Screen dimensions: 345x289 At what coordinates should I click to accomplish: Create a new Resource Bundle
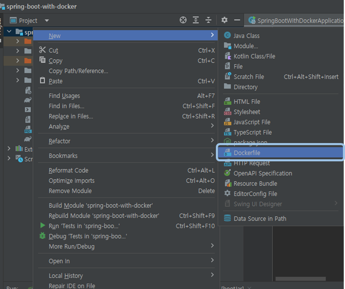281,183
